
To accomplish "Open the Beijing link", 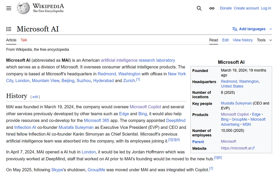I will [68, 81].
